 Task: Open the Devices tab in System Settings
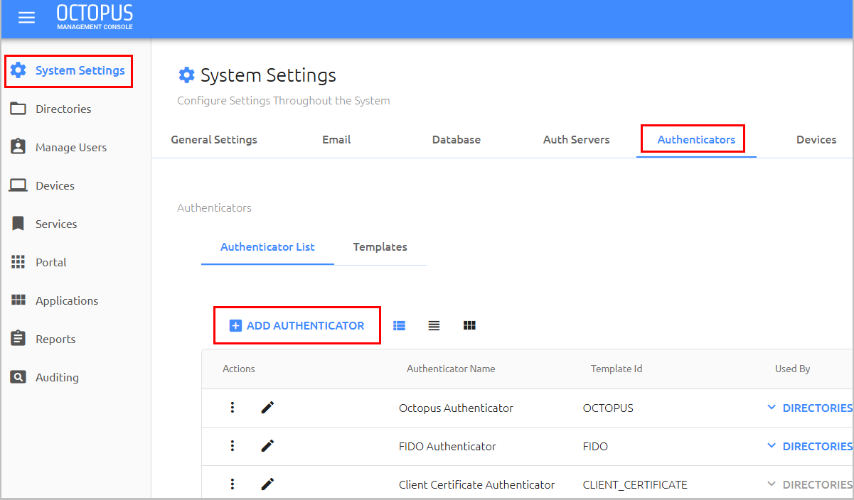(816, 139)
